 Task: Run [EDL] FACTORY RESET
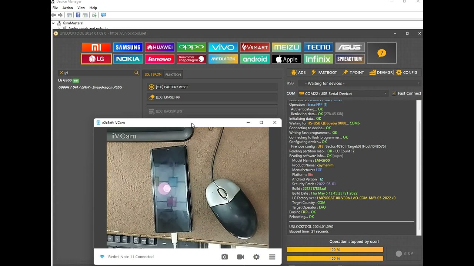tap(212, 87)
